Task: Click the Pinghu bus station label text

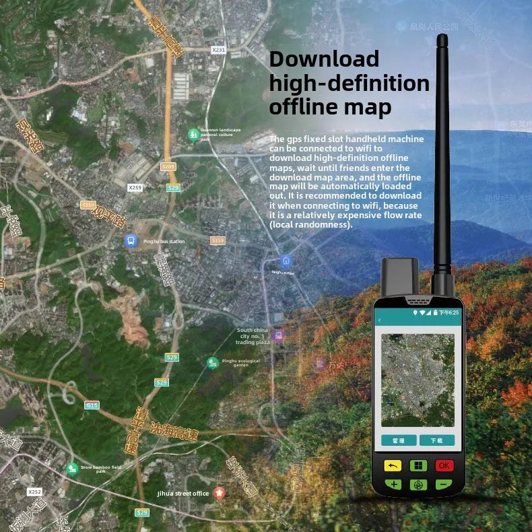Action: [x=164, y=241]
